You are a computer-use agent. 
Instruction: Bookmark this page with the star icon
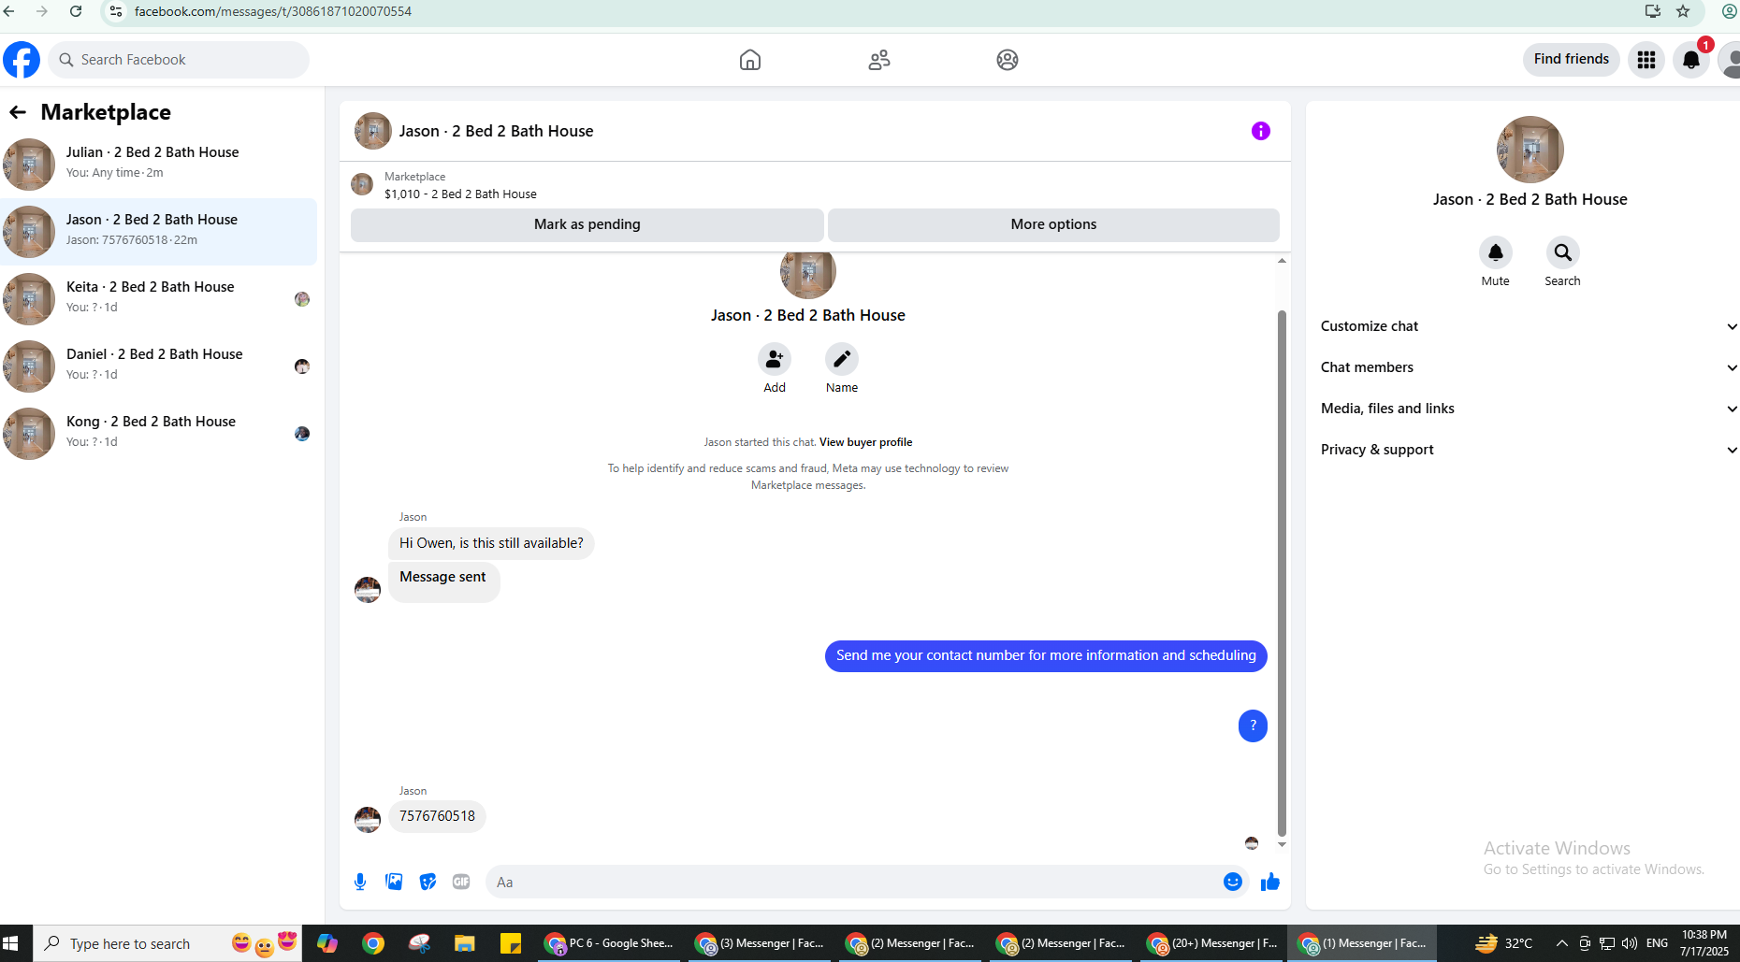click(1683, 11)
